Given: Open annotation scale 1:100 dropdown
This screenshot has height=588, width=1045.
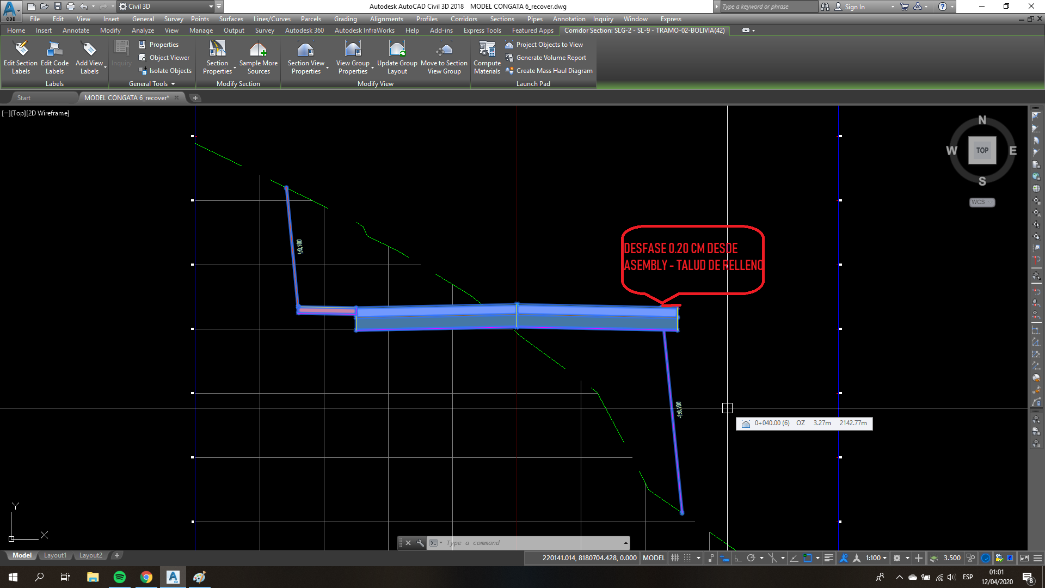Looking at the screenshot, I should click(876, 558).
